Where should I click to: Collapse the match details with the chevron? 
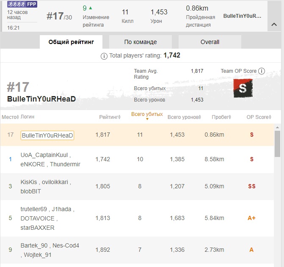pyautogui.click(x=274, y=25)
